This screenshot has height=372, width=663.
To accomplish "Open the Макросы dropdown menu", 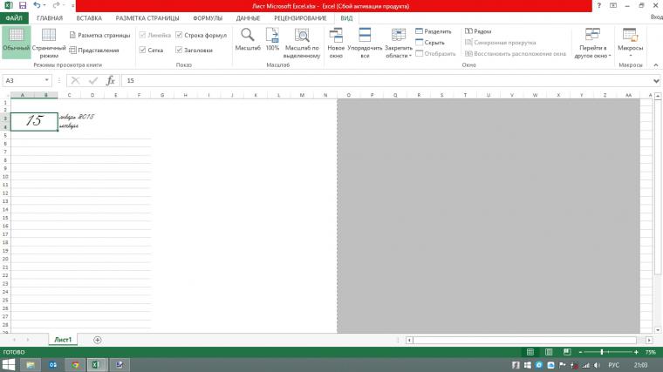I will [630, 41].
